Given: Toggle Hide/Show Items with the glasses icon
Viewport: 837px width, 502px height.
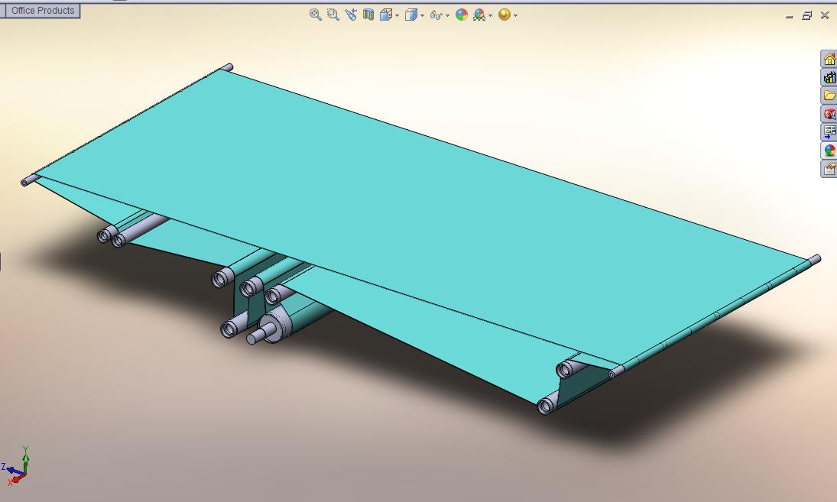Looking at the screenshot, I should [x=436, y=13].
